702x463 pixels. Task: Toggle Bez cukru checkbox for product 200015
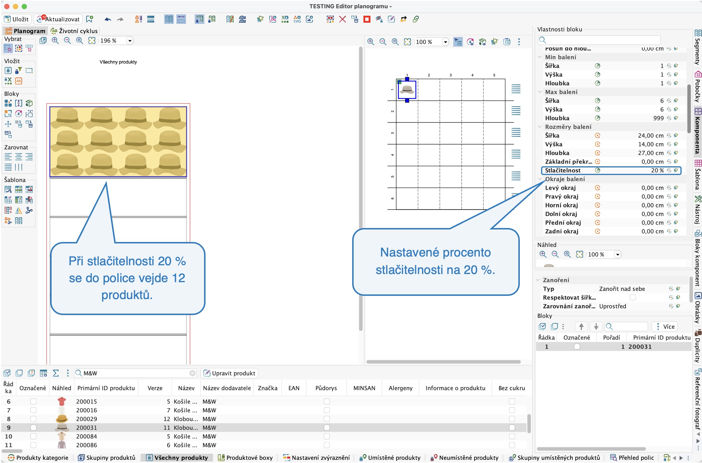pyautogui.click(x=512, y=401)
